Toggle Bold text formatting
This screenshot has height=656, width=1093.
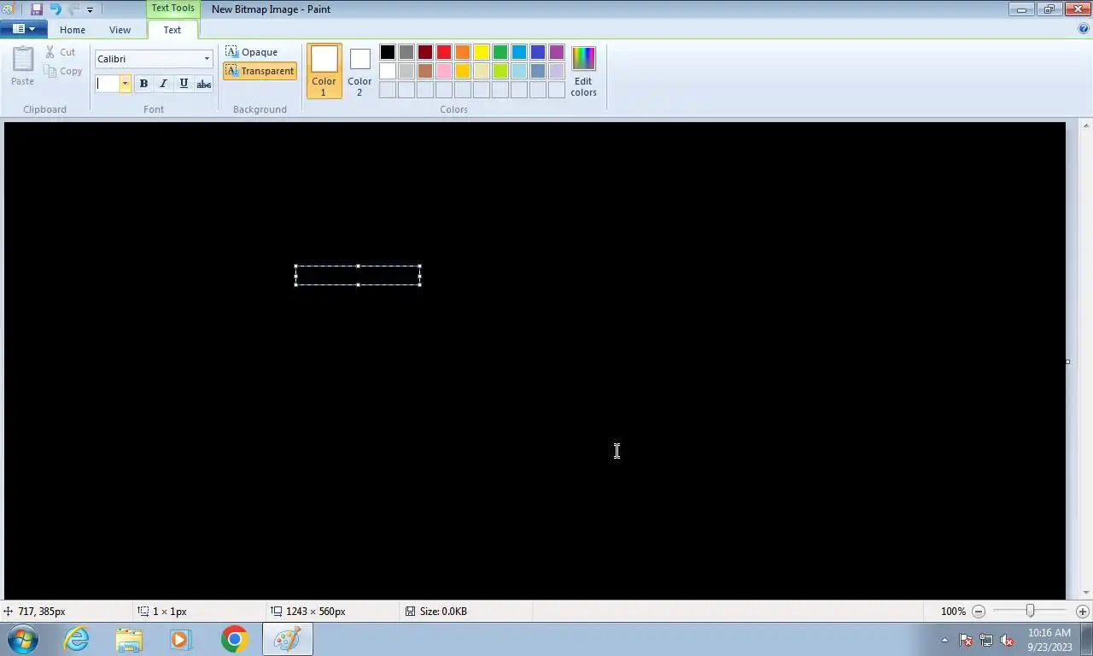click(x=143, y=84)
